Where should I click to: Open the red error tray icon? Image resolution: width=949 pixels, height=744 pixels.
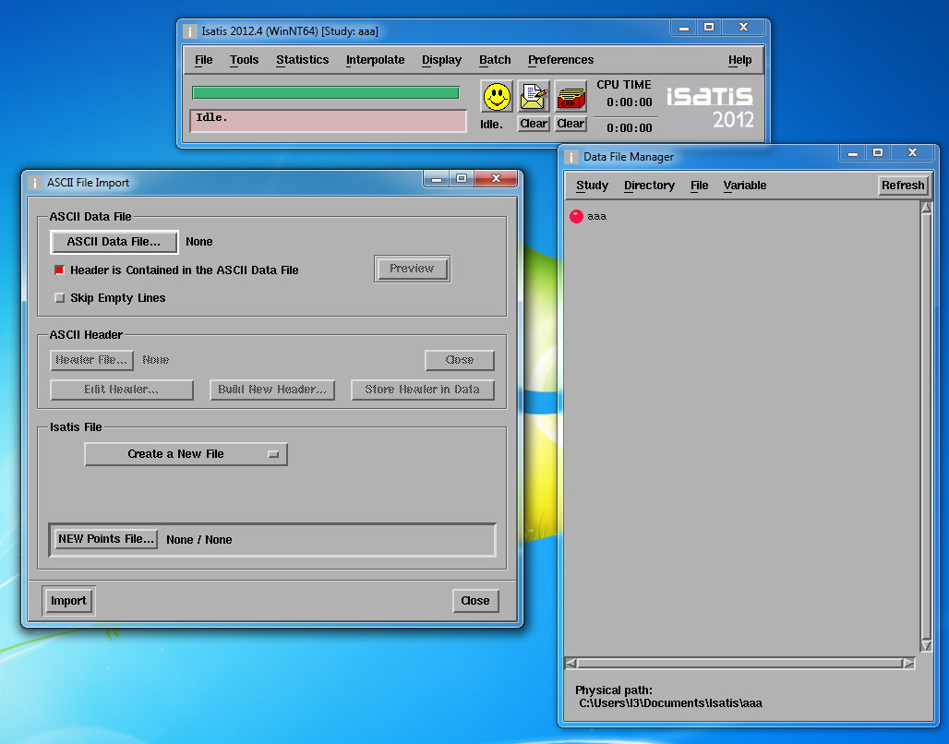[x=571, y=97]
